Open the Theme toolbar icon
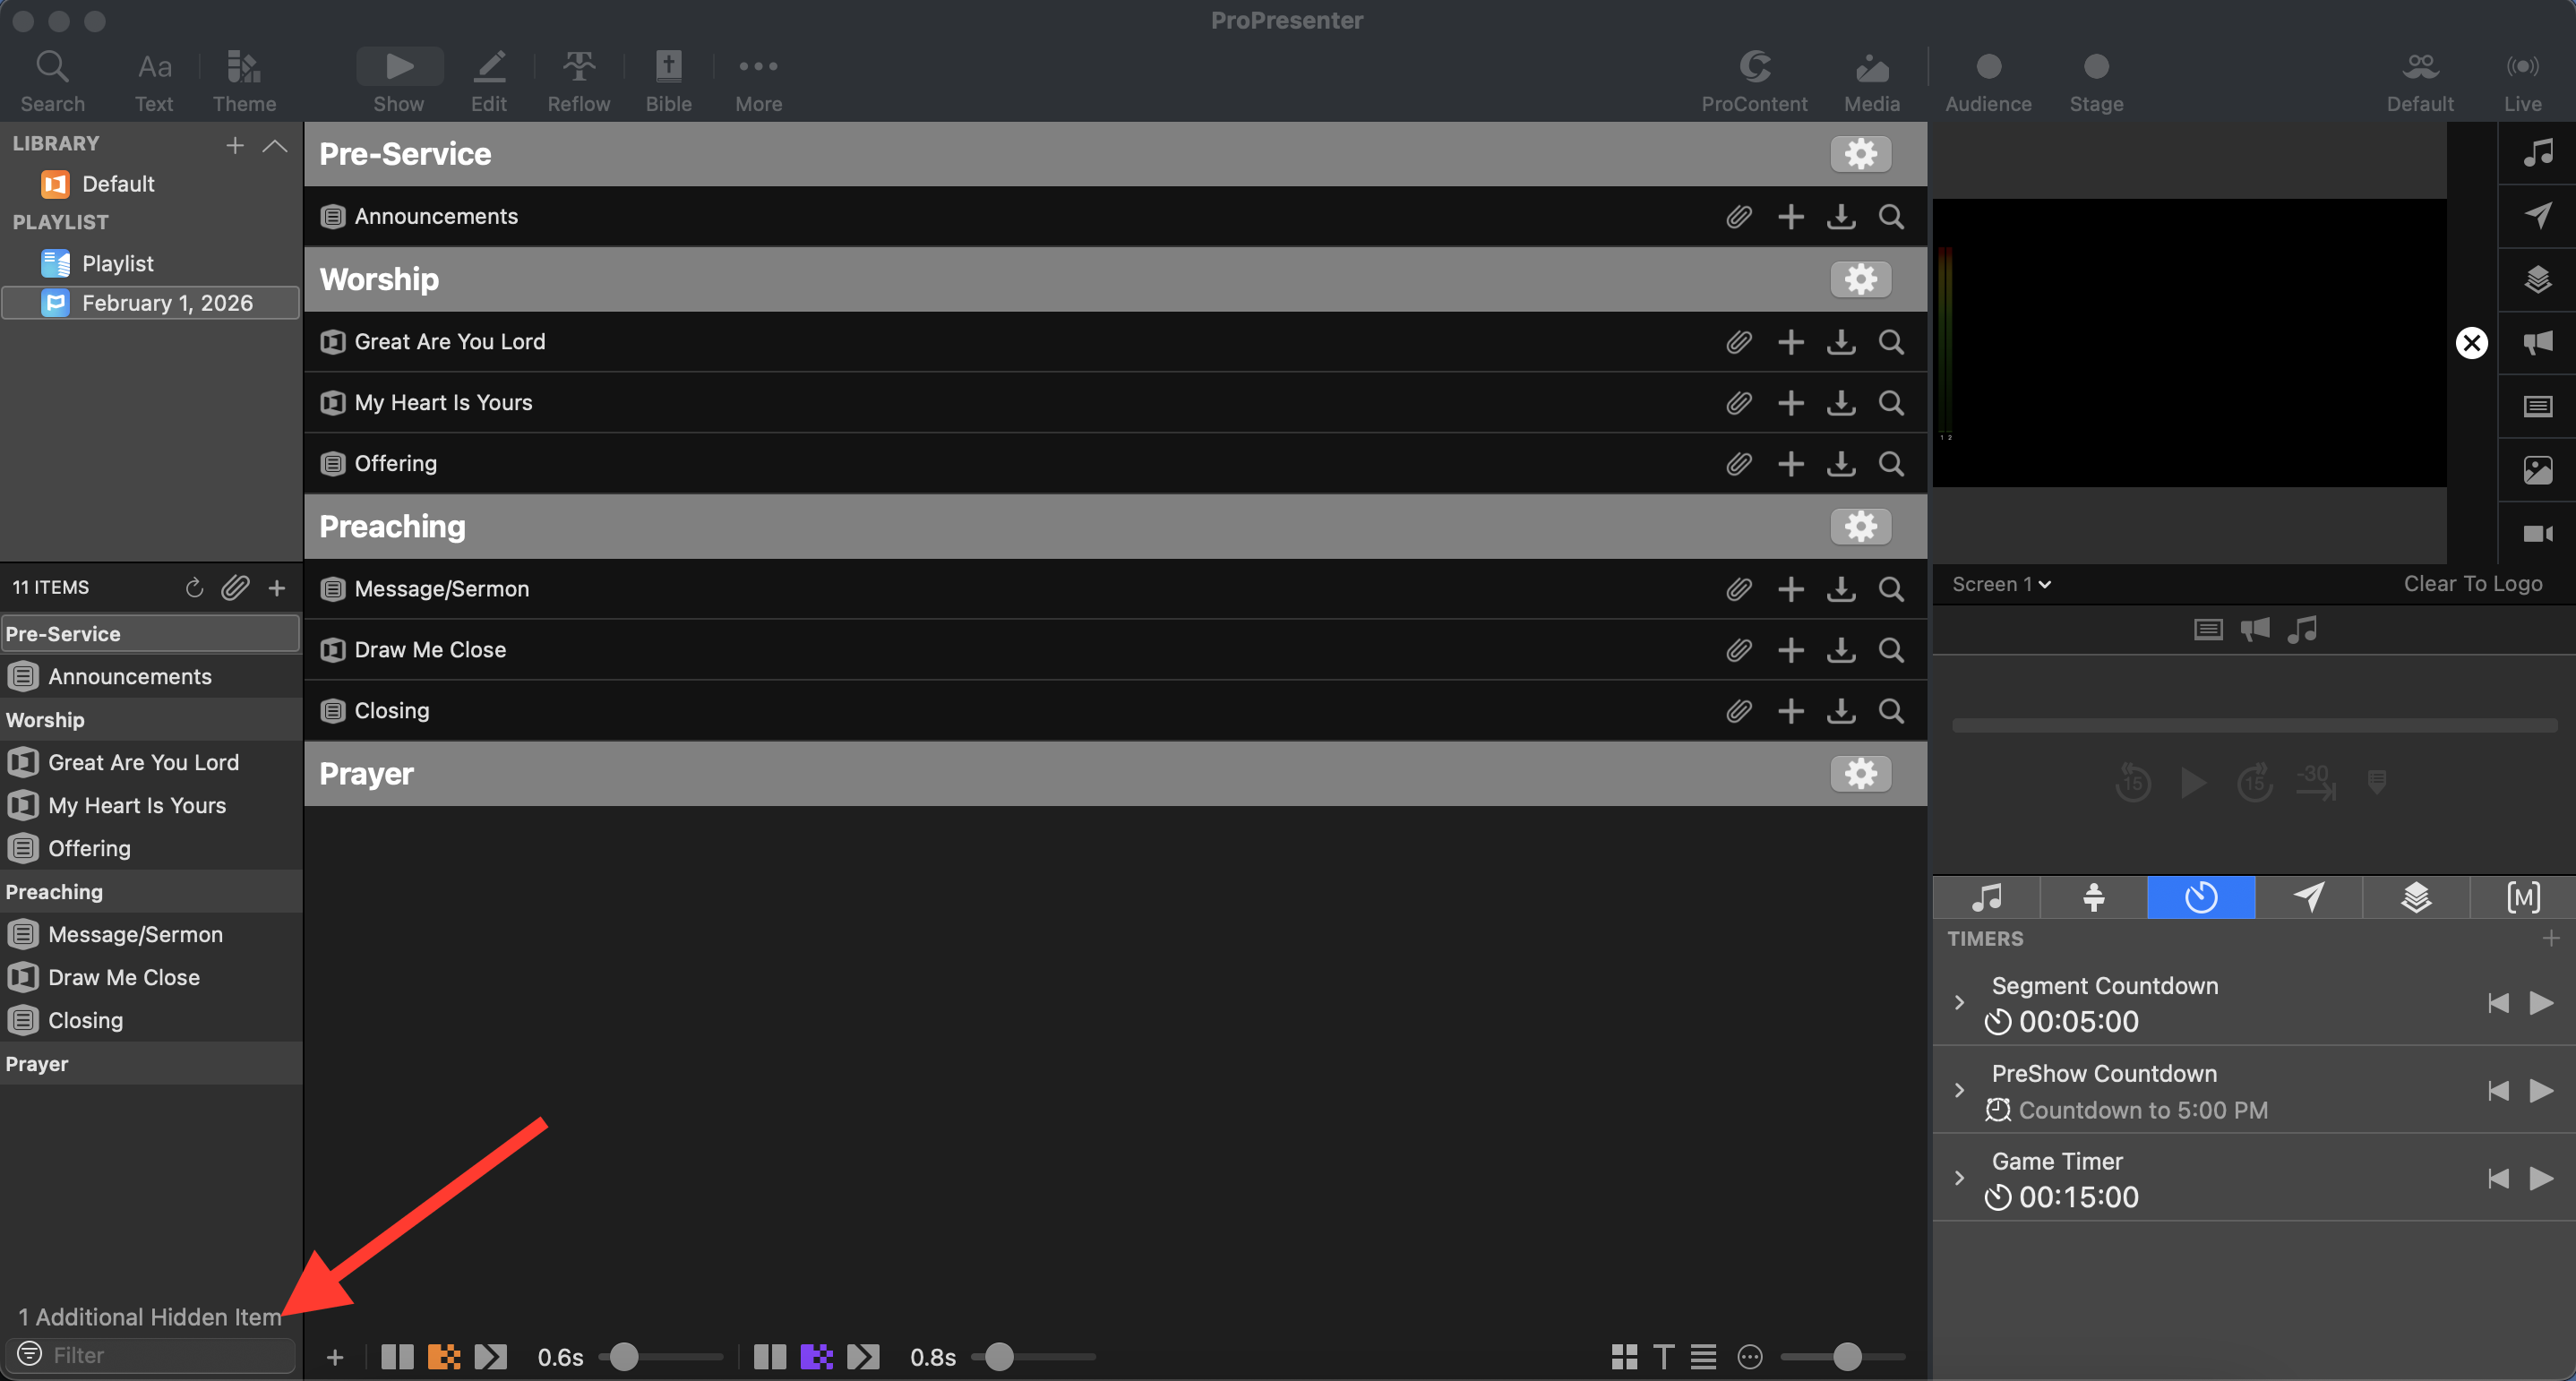2576x1381 pixels. [244, 81]
